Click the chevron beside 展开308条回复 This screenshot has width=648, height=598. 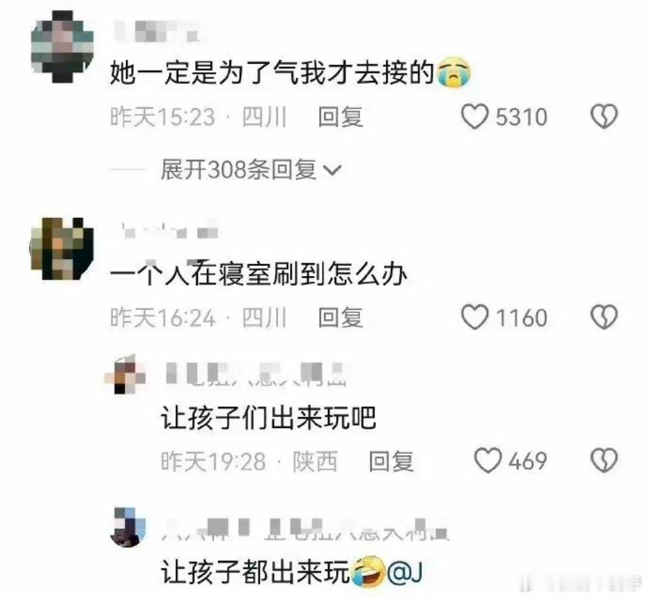[333, 170]
